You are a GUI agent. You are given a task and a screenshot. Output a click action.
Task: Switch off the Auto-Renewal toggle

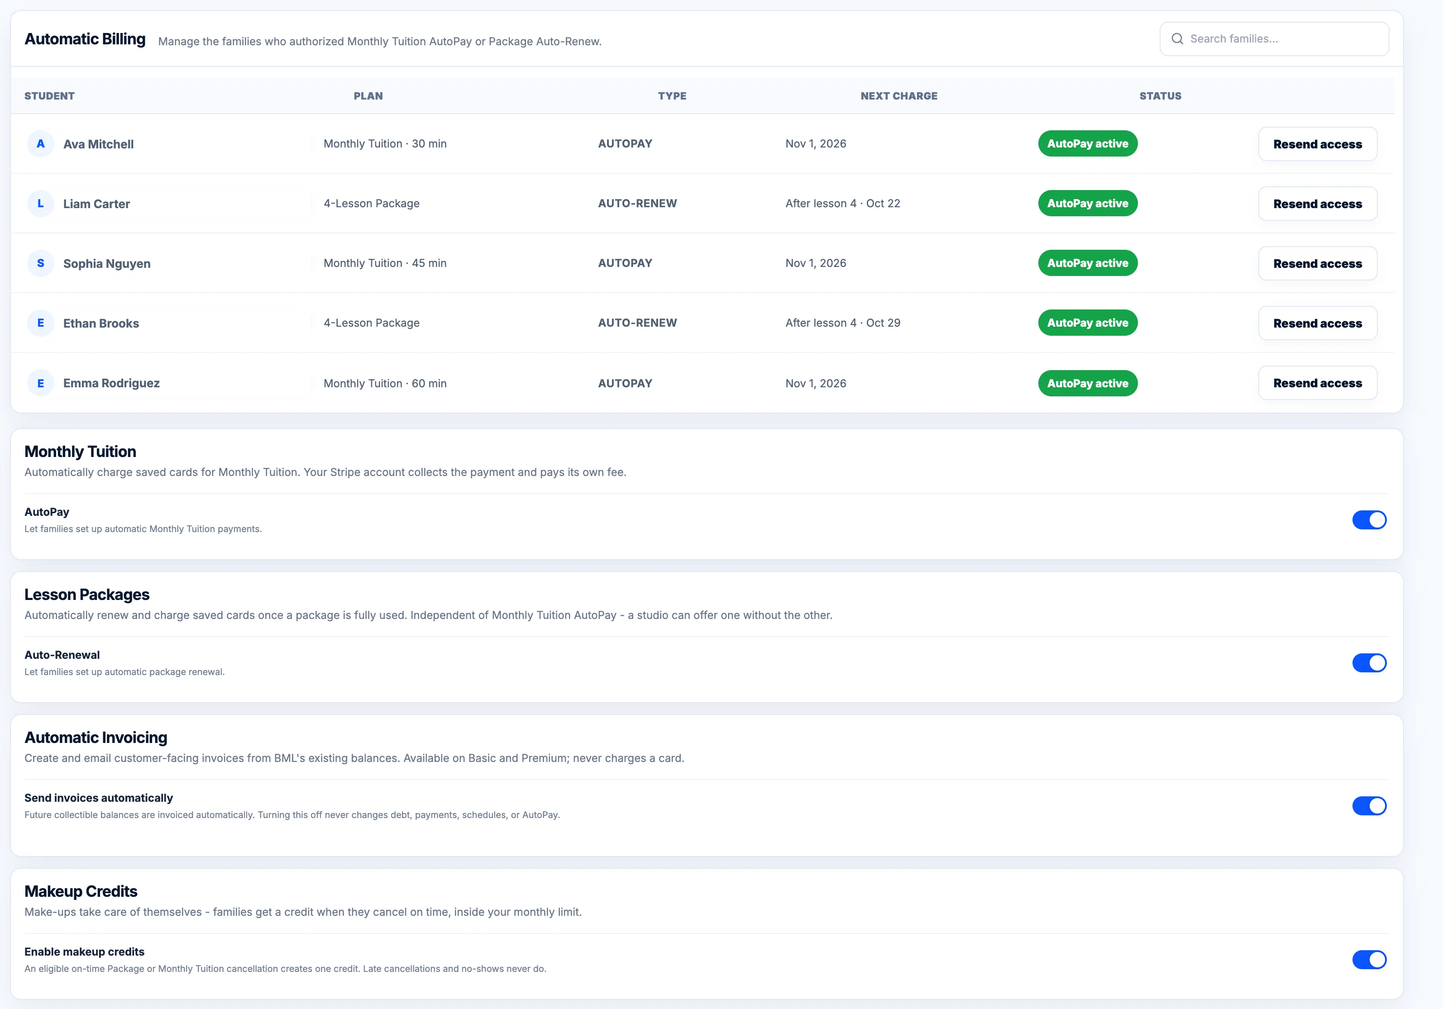click(x=1370, y=663)
